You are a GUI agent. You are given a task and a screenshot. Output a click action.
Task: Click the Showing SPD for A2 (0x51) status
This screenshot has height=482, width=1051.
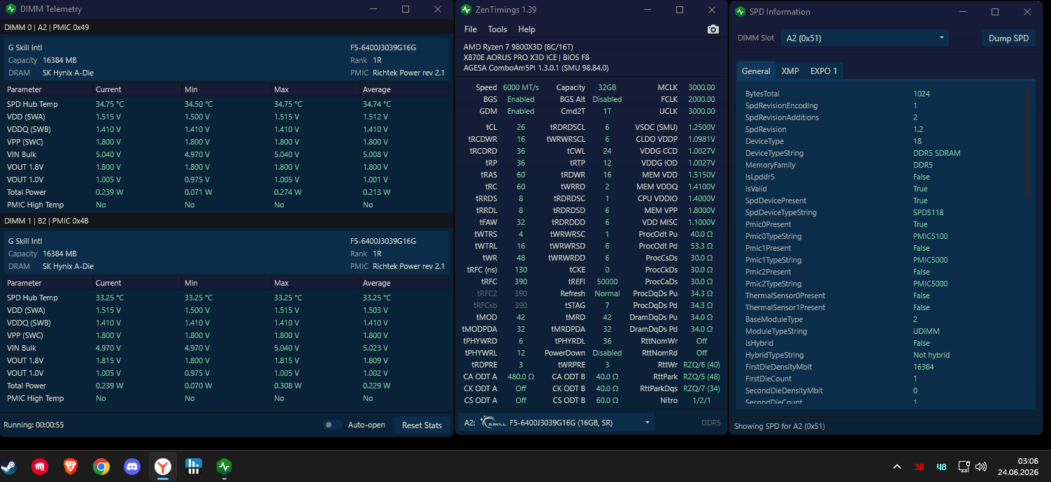pos(779,426)
